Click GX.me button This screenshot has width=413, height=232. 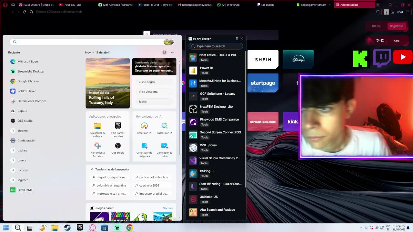(x=376, y=26)
